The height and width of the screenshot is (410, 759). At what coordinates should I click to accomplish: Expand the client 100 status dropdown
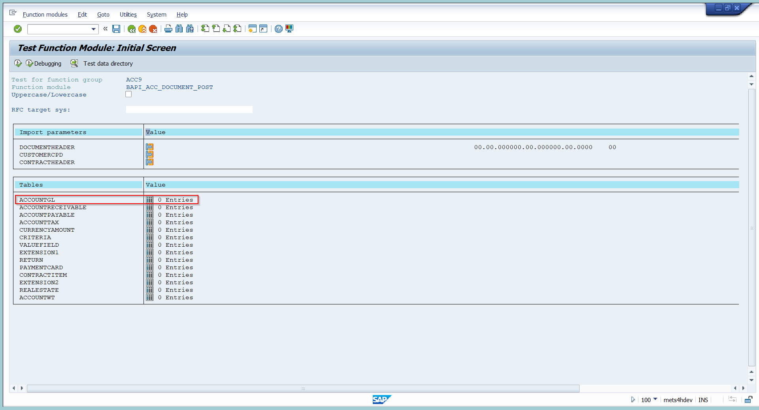(655, 399)
